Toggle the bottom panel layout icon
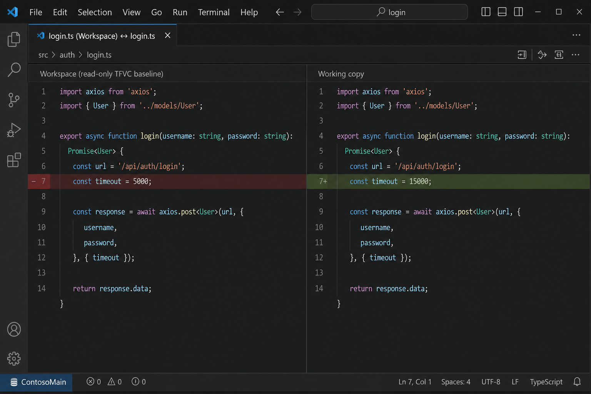This screenshot has height=394, width=591. (502, 12)
